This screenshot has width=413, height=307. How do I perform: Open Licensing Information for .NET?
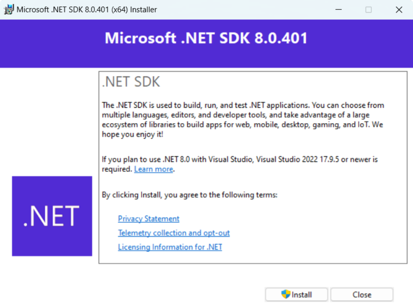[x=170, y=247]
